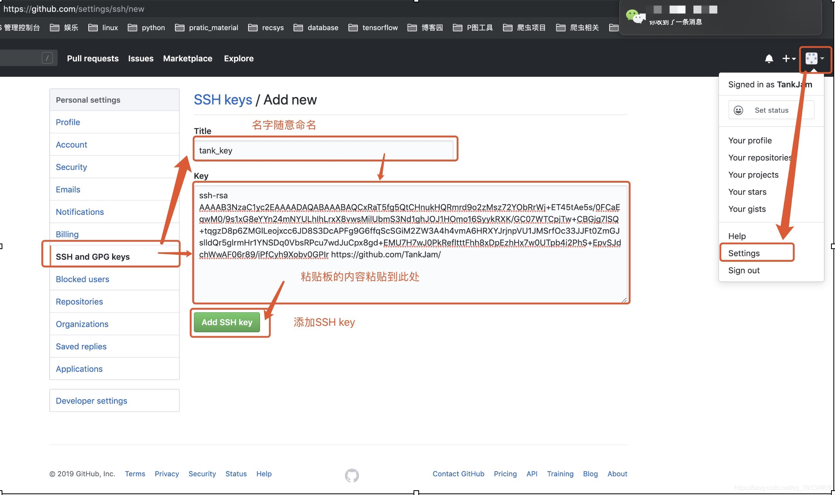Click the API footer link
The height and width of the screenshot is (495, 835).
[532, 474]
